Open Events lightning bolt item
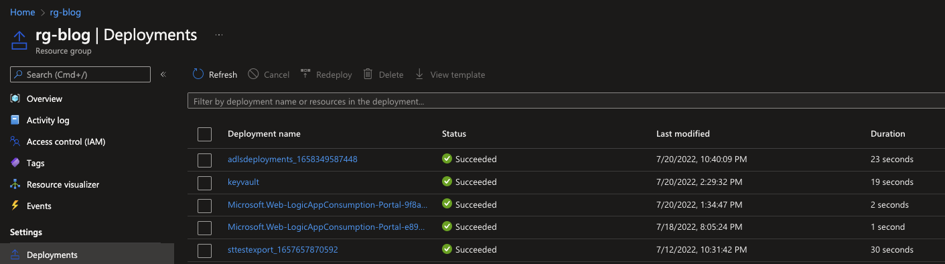Viewport: 945px width, 264px height. tap(15, 206)
